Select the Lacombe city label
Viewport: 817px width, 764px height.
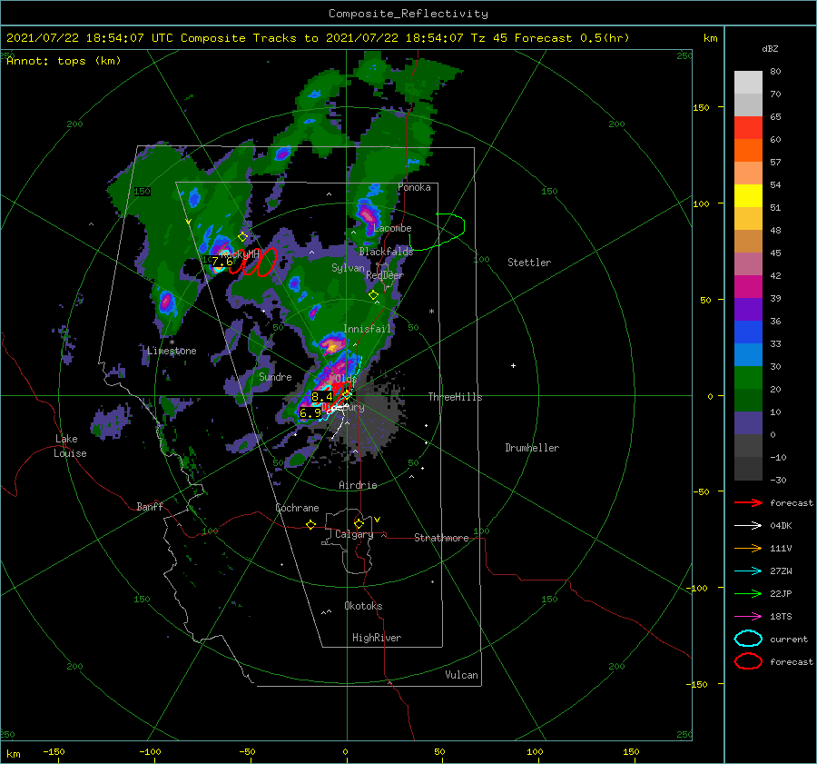pos(392,228)
